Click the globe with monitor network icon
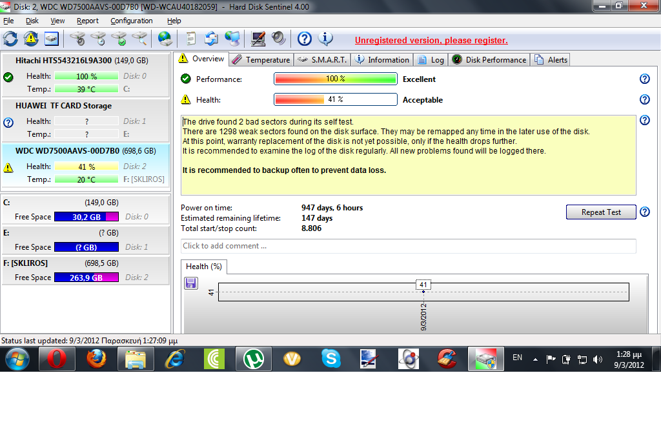Screen dimensions: 661x444 coord(232,39)
